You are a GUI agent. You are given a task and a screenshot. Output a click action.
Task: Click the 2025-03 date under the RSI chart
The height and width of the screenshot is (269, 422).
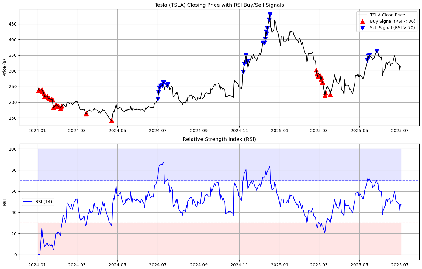[x=319, y=265]
